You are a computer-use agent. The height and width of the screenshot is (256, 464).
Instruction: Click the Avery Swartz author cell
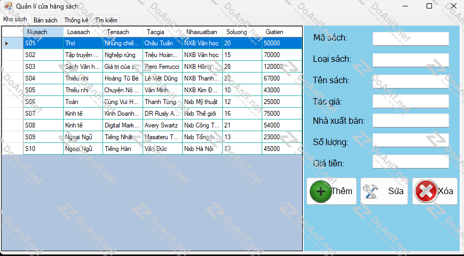[x=162, y=125]
